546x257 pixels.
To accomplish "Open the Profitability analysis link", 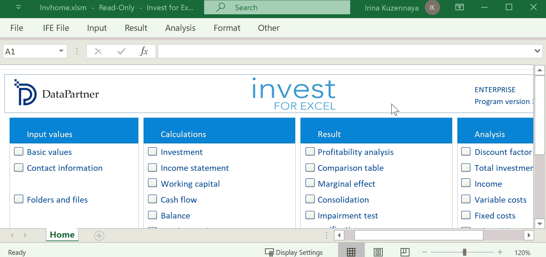I will click(x=356, y=152).
